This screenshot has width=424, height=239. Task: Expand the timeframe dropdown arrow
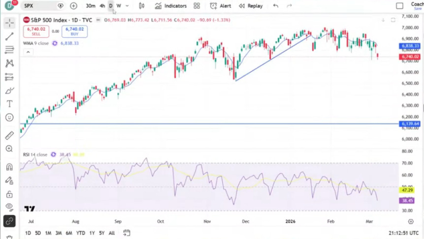[x=127, y=6]
